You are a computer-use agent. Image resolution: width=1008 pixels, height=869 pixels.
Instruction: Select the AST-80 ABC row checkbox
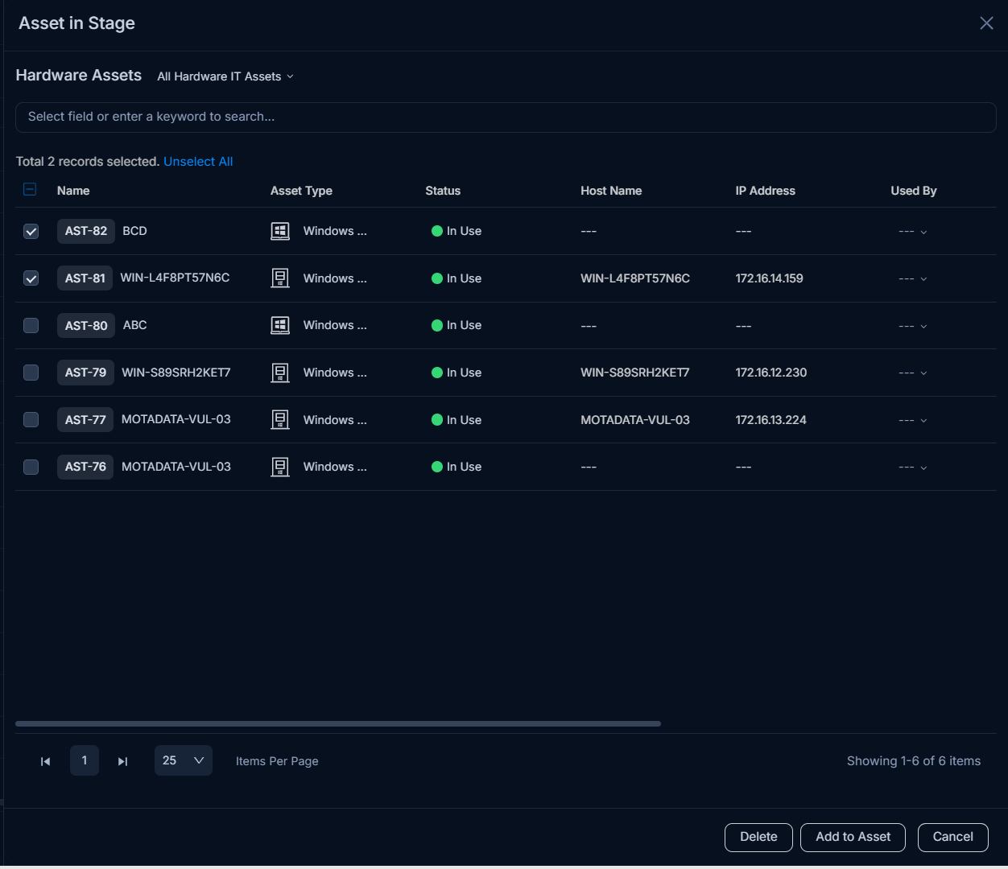click(31, 326)
